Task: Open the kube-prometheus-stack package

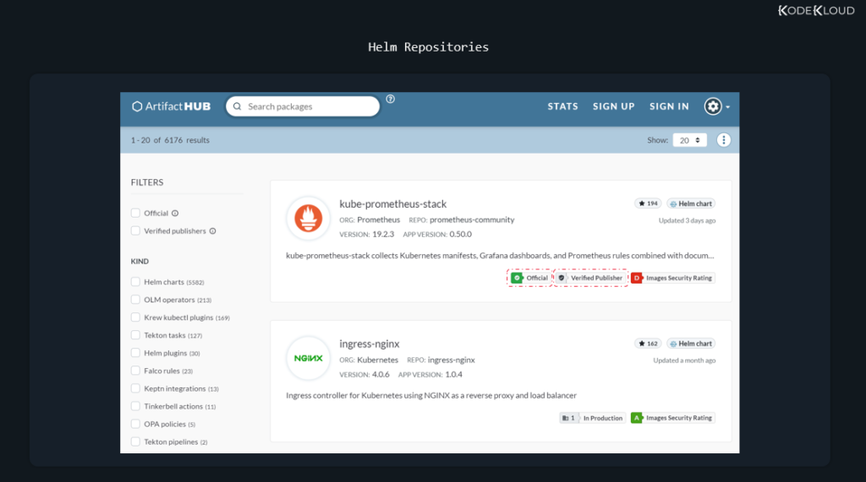Action: 392,204
